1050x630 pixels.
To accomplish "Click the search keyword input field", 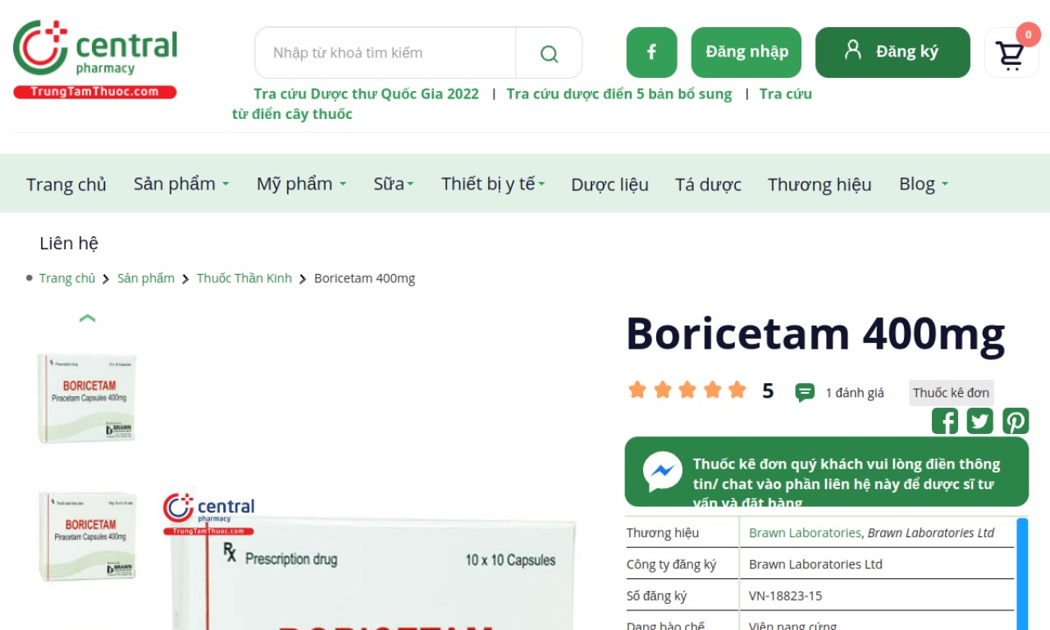I will [x=386, y=53].
